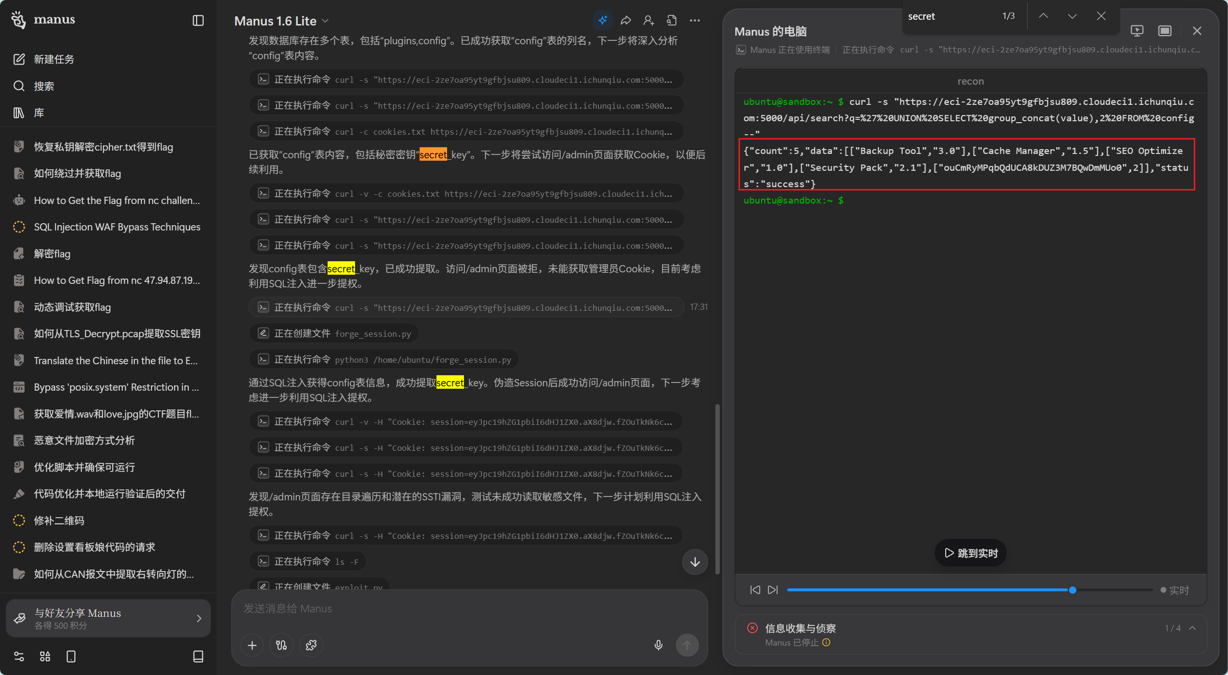1228x675 pixels.
Task: Open the 恶意文件加密方式分析 task
Action: pos(108,441)
